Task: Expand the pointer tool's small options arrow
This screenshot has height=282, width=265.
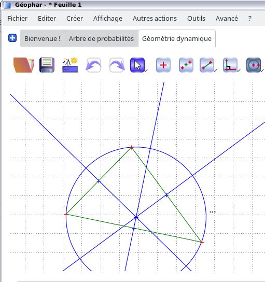Action: tap(146, 70)
